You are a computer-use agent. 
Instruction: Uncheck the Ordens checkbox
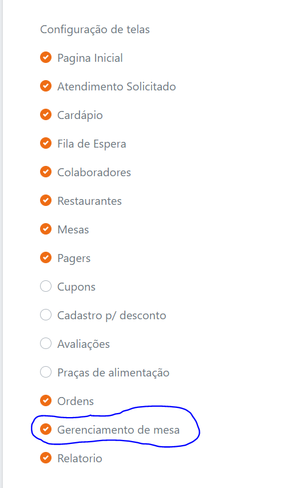[x=46, y=400]
